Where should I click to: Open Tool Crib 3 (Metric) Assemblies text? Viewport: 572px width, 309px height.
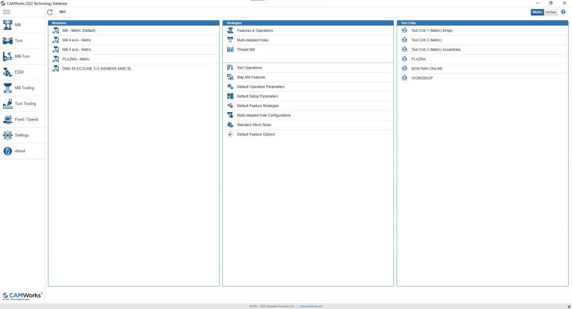436,50
